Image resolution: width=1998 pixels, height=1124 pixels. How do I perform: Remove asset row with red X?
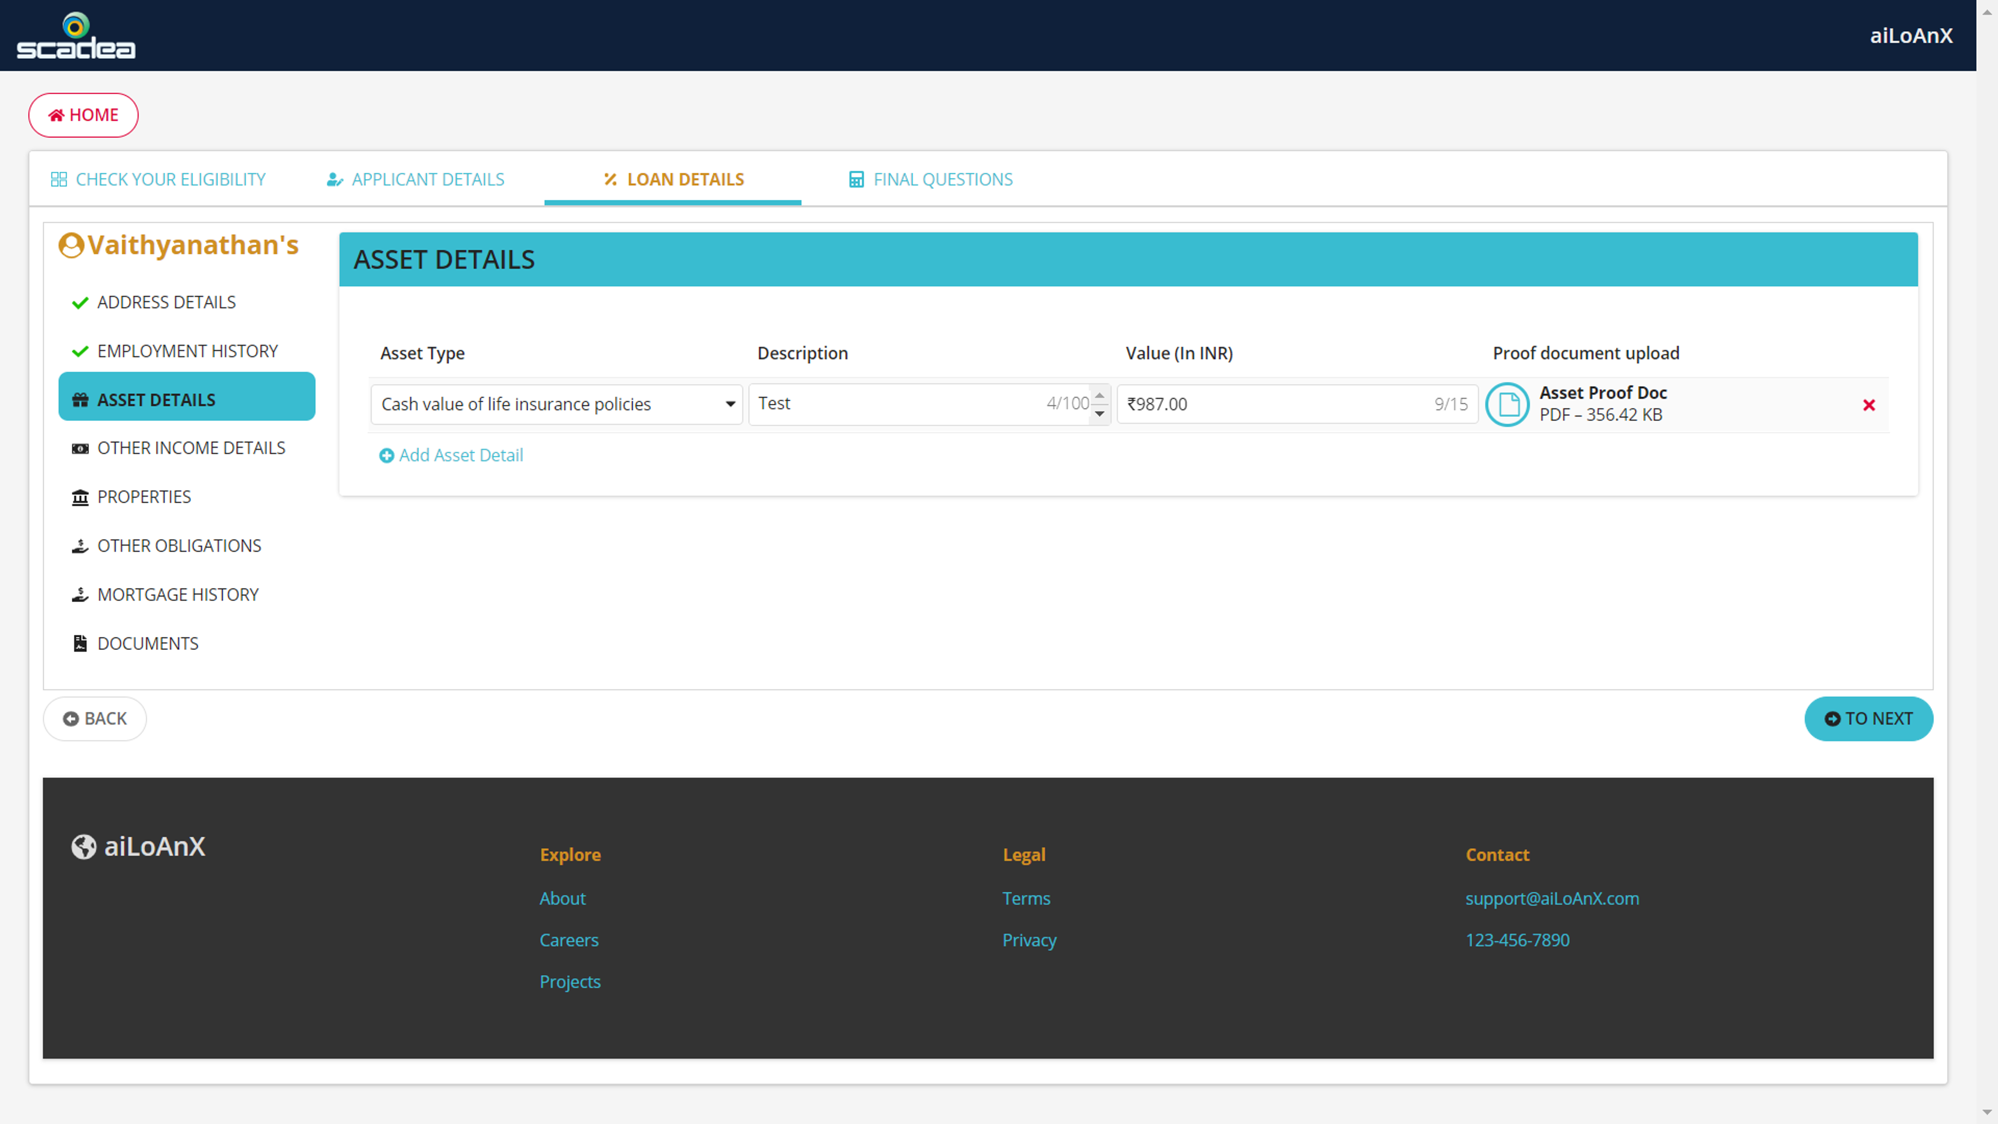pos(1868,405)
